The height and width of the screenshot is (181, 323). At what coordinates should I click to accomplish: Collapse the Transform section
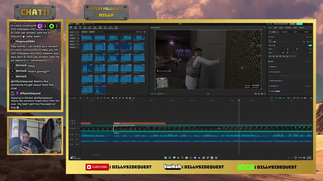click(275, 37)
